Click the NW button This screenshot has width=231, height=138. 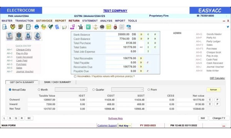tap(203, 118)
